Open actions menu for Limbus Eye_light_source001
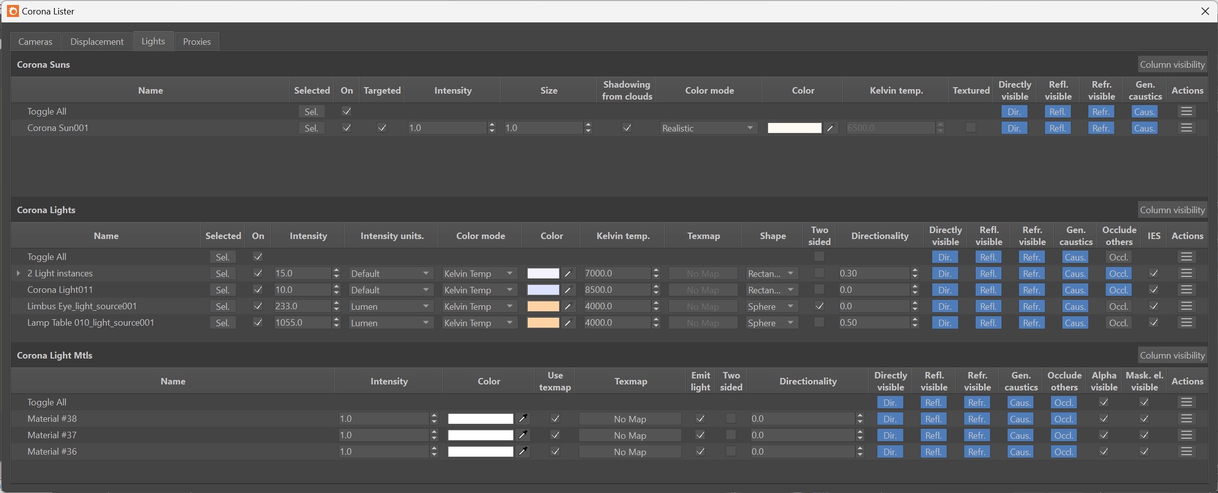The height and width of the screenshot is (493, 1218). click(x=1187, y=306)
